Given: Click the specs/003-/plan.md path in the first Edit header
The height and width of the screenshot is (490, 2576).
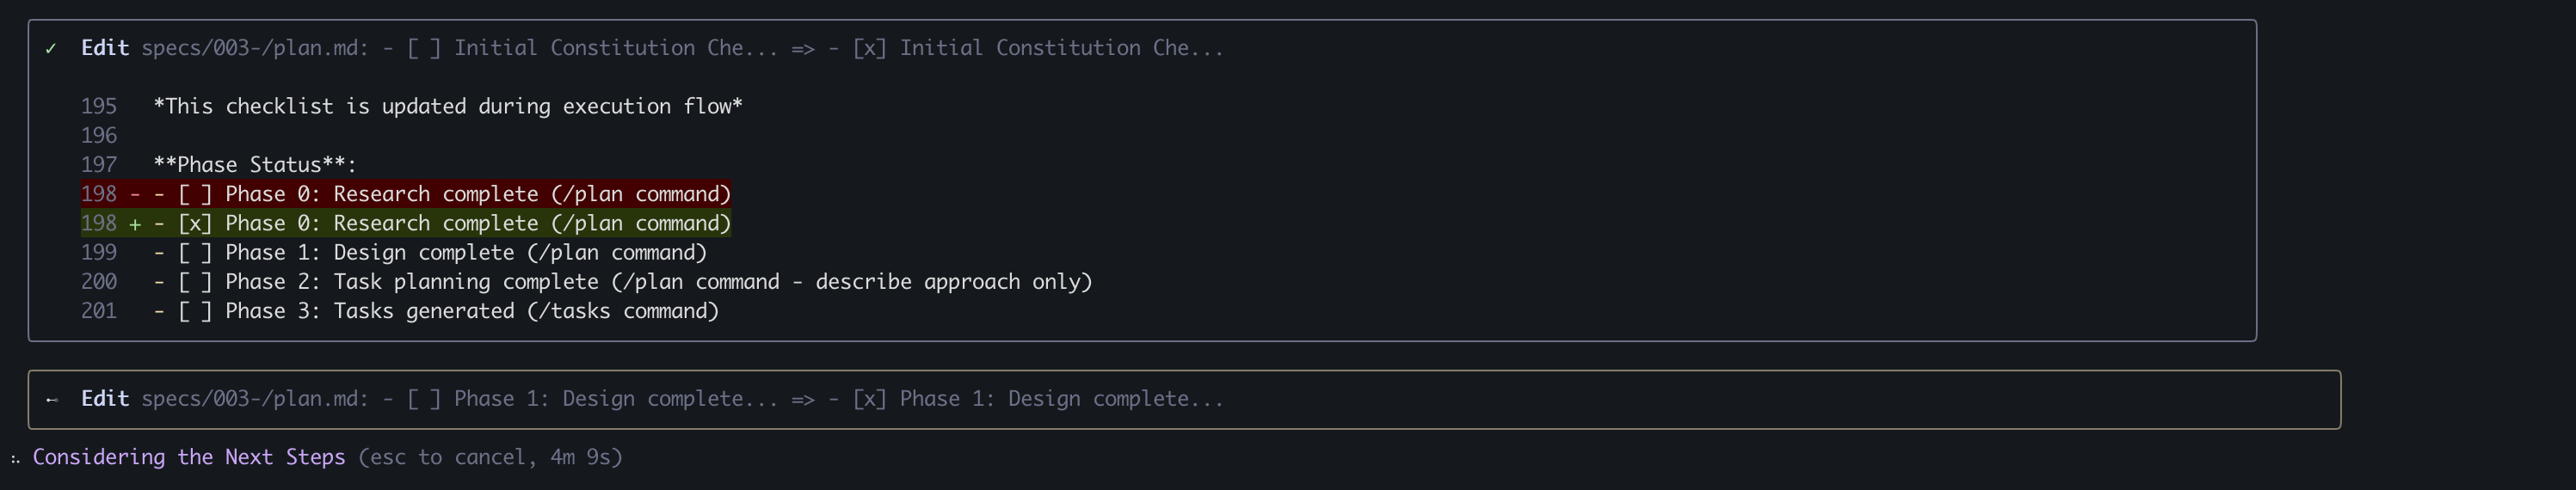Looking at the screenshot, I should pyautogui.click(x=255, y=49).
